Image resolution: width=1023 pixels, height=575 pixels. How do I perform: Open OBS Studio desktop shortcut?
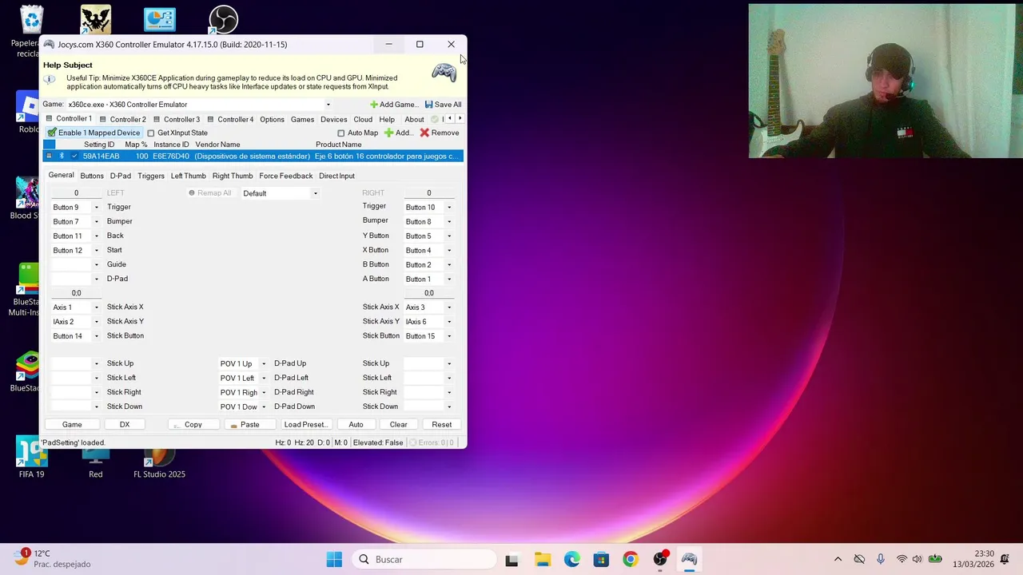click(x=223, y=19)
